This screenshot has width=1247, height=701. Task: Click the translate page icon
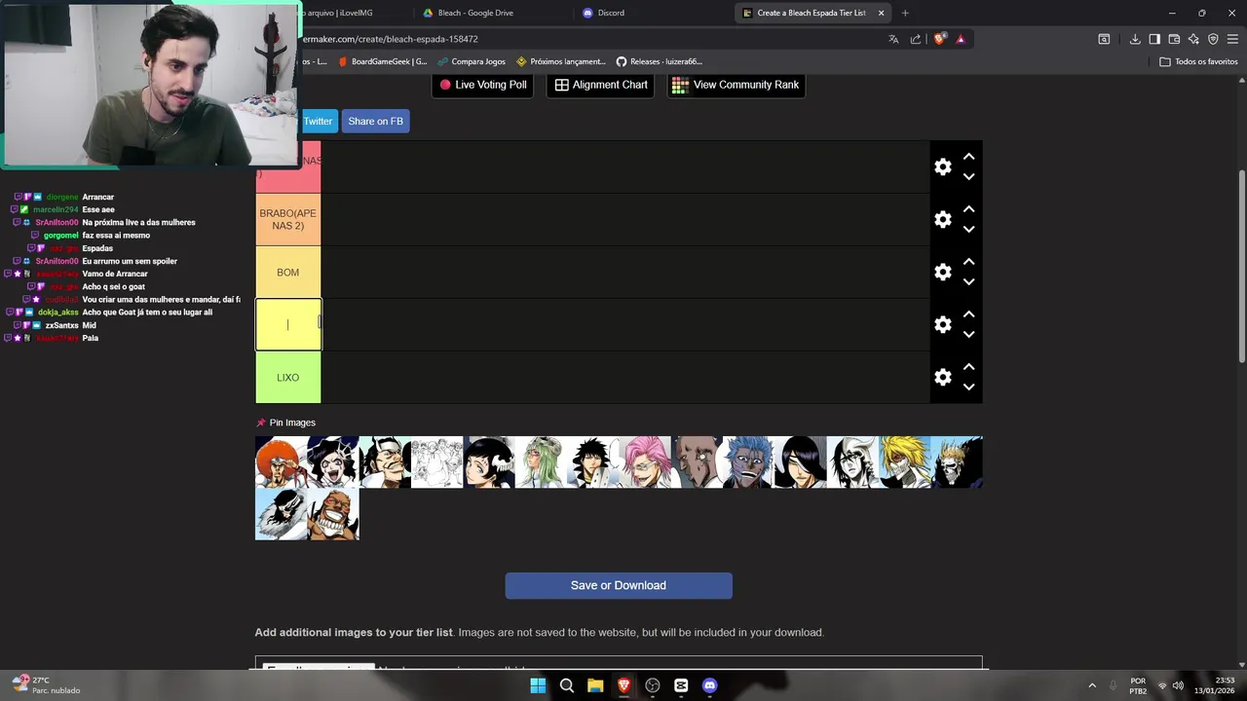pyautogui.click(x=893, y=39)
